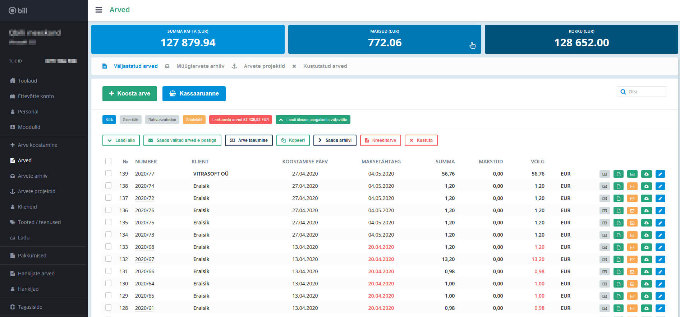Image resolution: width=680 pixels, height=317 pixels.
Task: Open the document icon for invoice 2020/73
Action: [x=619, y=235]
